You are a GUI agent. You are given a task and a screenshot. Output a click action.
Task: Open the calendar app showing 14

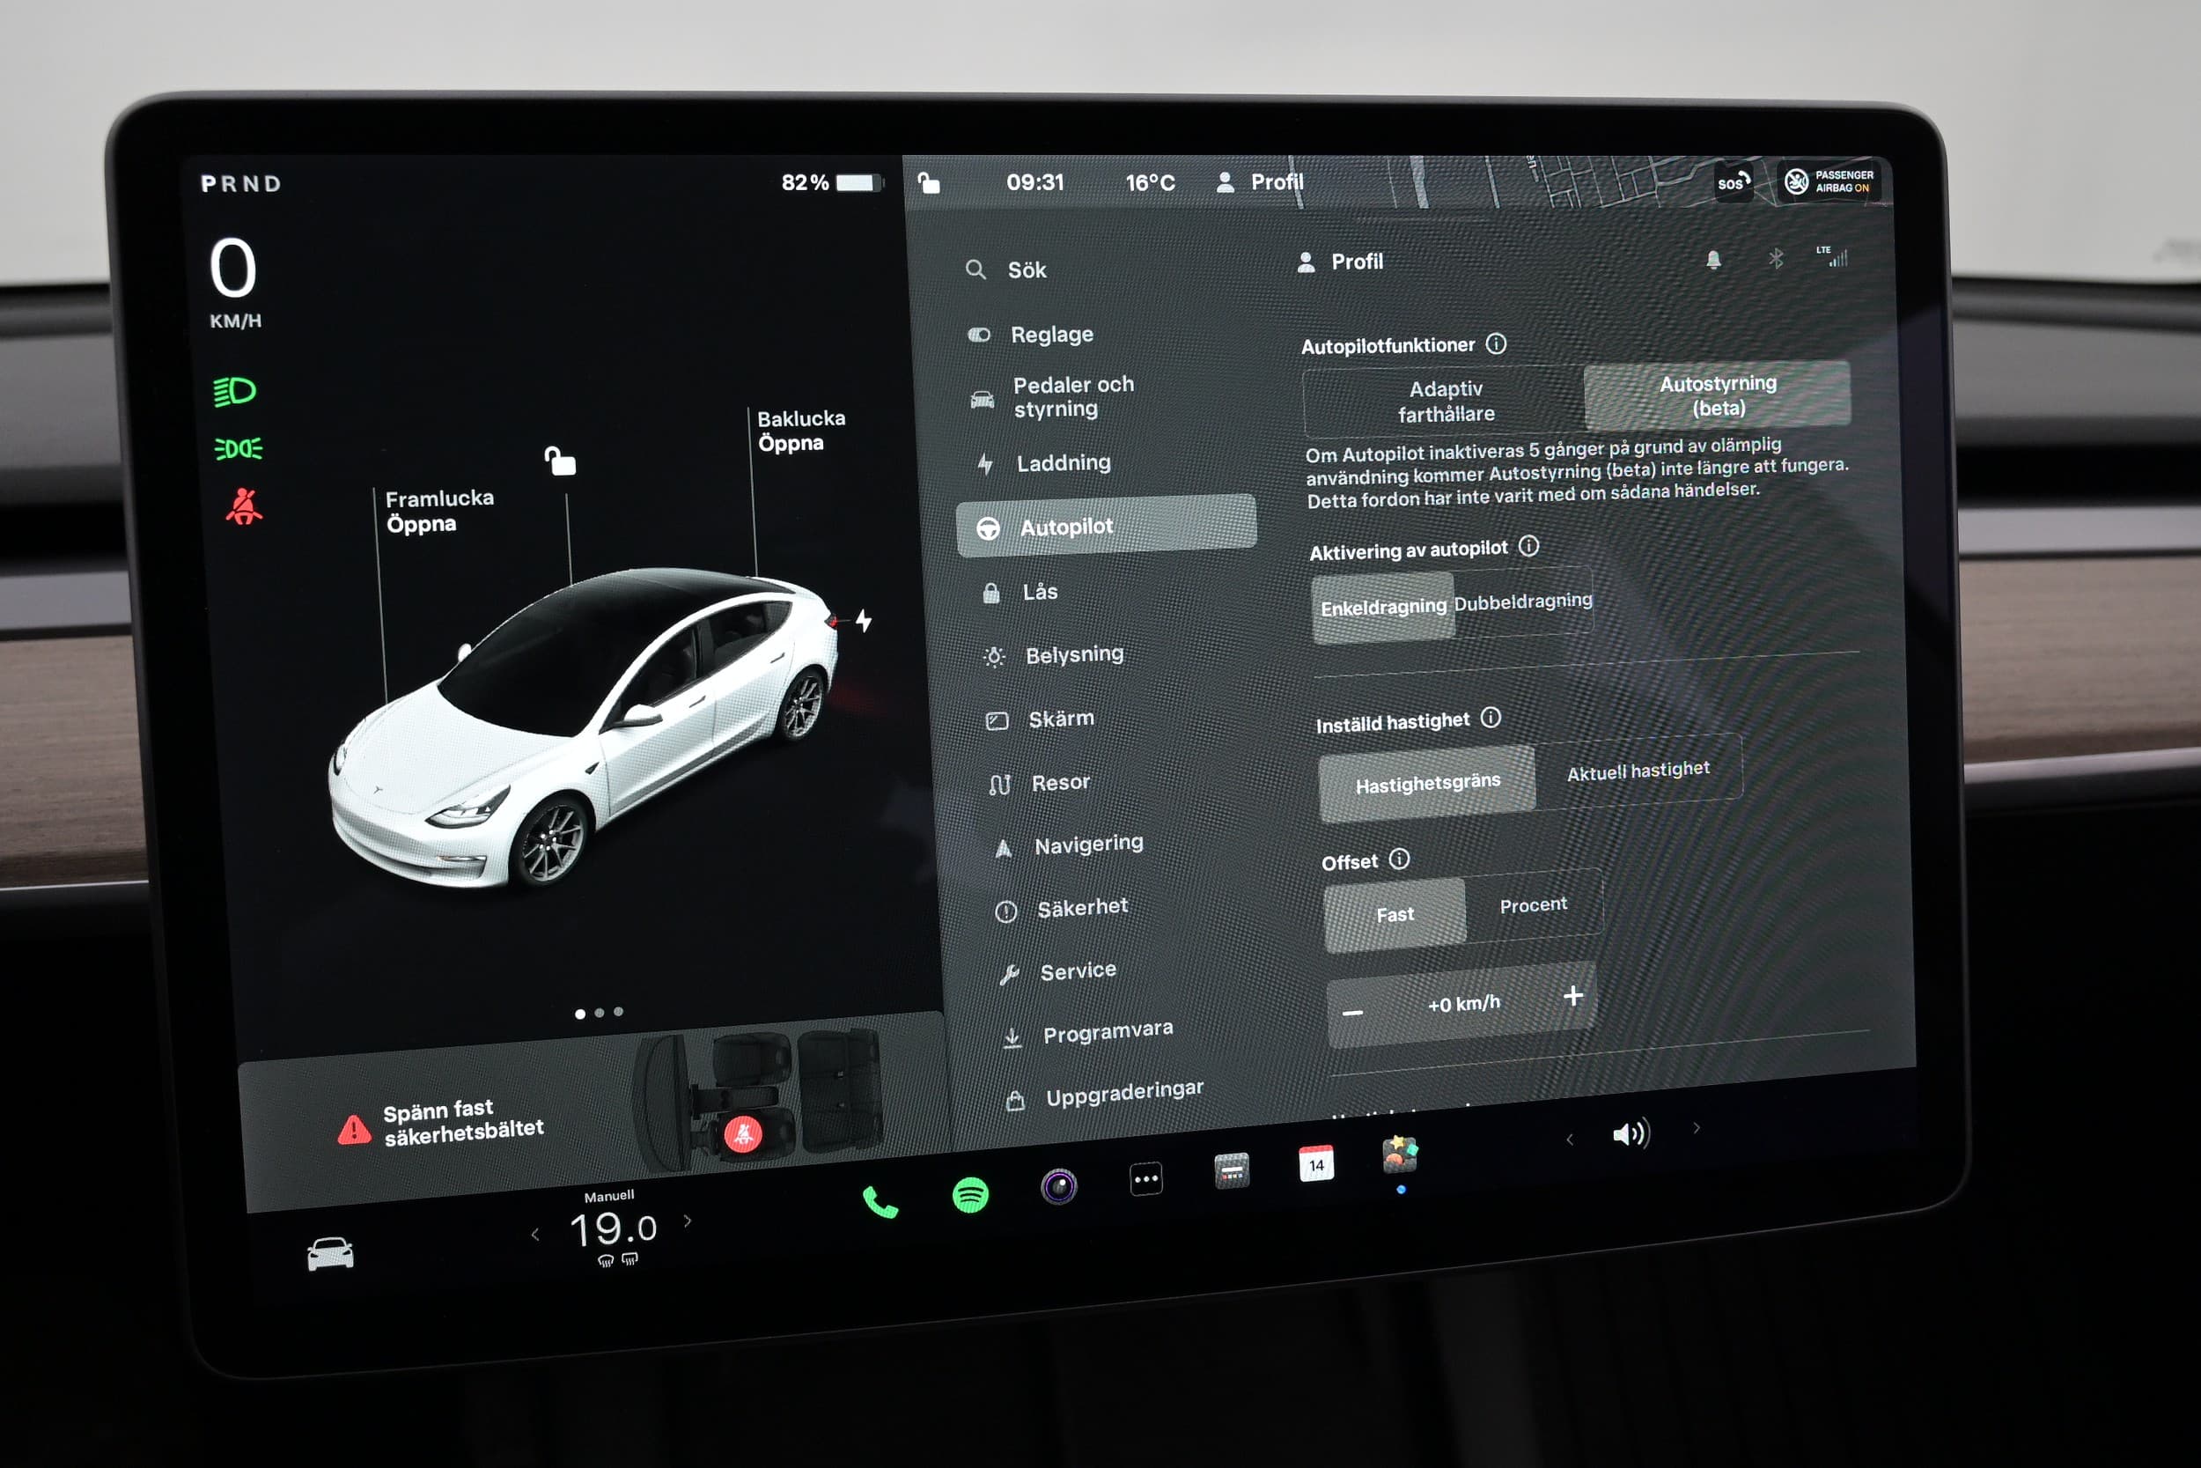[x=1315, y=1163]
